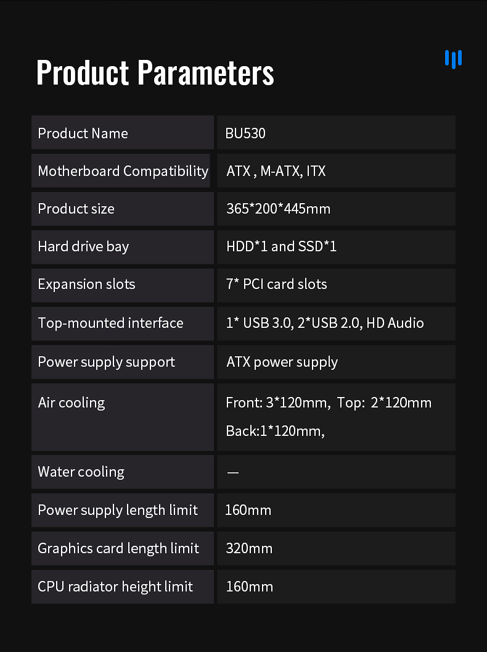Select the Water cooling label cell
Screen dimensions: 487x652
(123, 472)
